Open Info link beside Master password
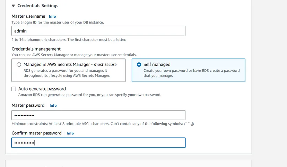Image resolution: width=287 pixels, height=167 pixels. click(53, 105)
